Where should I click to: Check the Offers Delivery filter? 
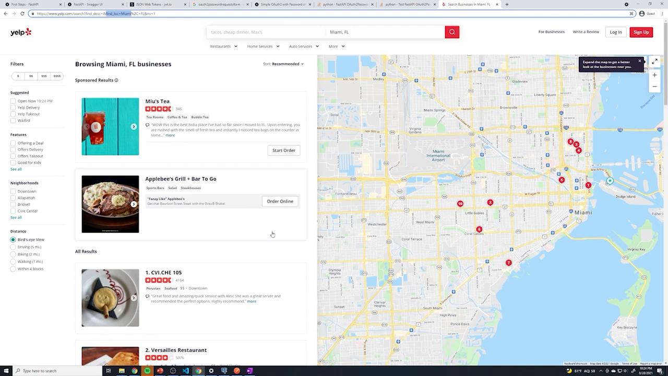(13, 150)
